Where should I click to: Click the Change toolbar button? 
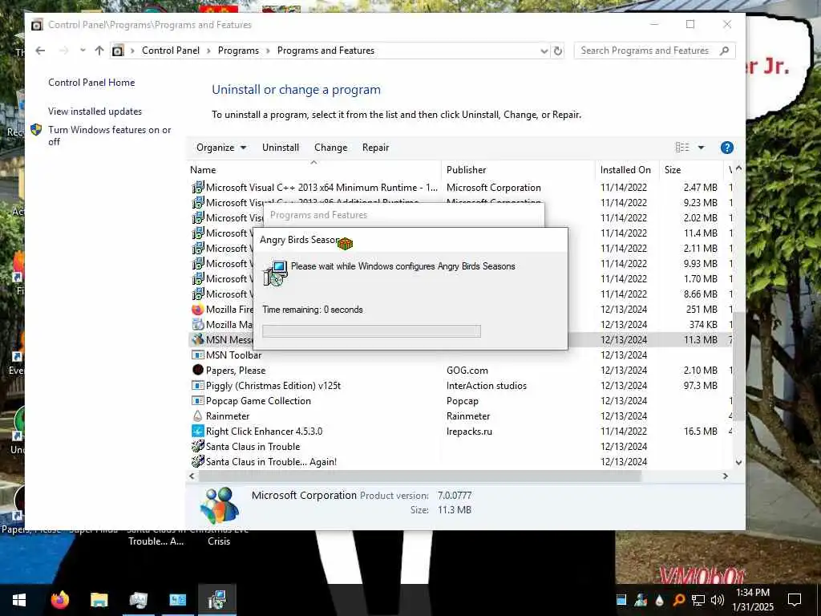(x=331, y=148)
